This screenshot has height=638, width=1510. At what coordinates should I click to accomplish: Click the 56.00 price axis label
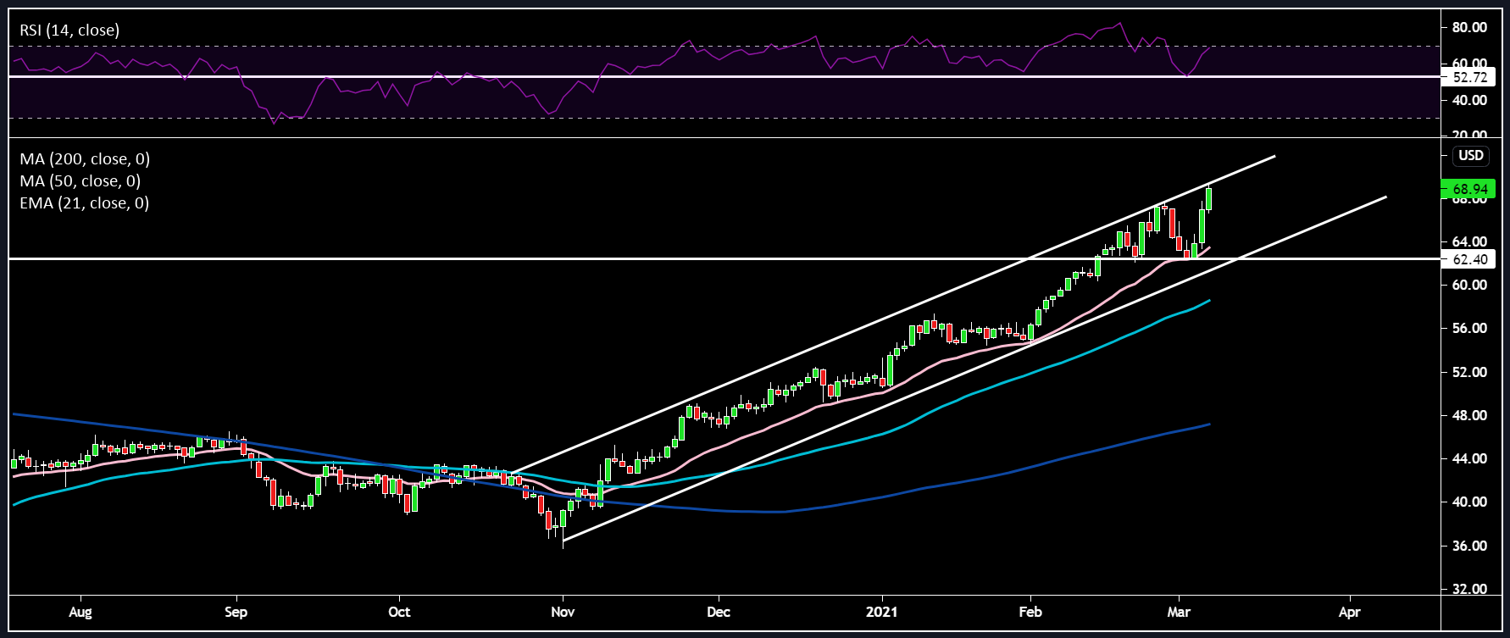click(x=1469, y=329)
